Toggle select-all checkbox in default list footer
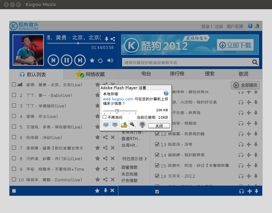The height and width of the screenshot is (213, 272). click(x=14, y=191)
